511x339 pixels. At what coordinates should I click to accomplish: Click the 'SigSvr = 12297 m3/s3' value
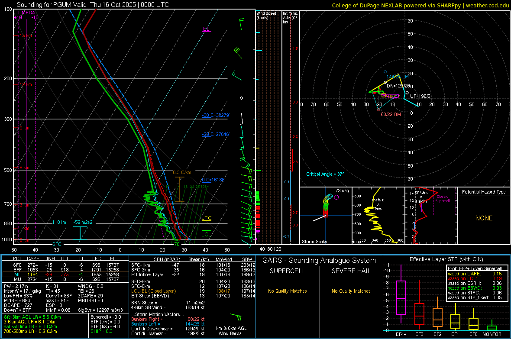(x=100, y=310)
